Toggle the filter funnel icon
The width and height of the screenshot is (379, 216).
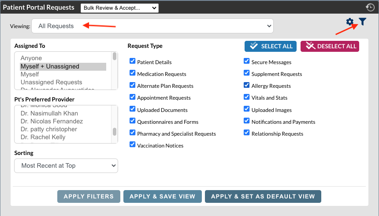(x=362, y=22)
